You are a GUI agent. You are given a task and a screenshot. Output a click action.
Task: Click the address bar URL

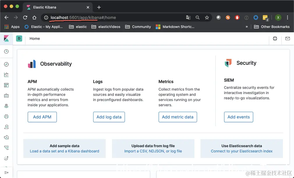click(x=83, y=18)
